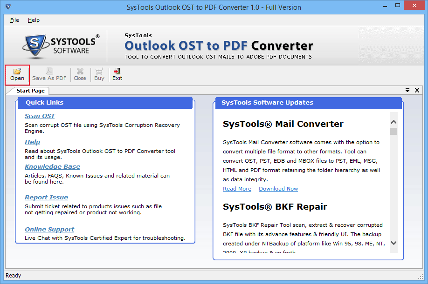
Task: Minimize the application window
Action: click(x=385, y=6)
